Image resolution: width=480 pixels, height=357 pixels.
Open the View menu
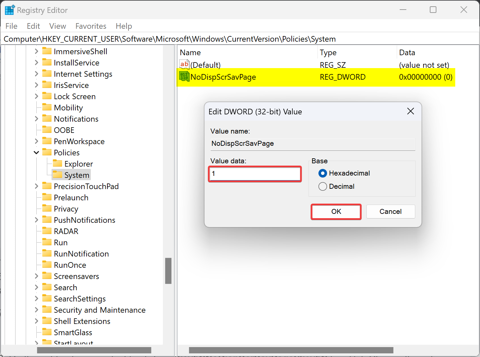(57, 26)
